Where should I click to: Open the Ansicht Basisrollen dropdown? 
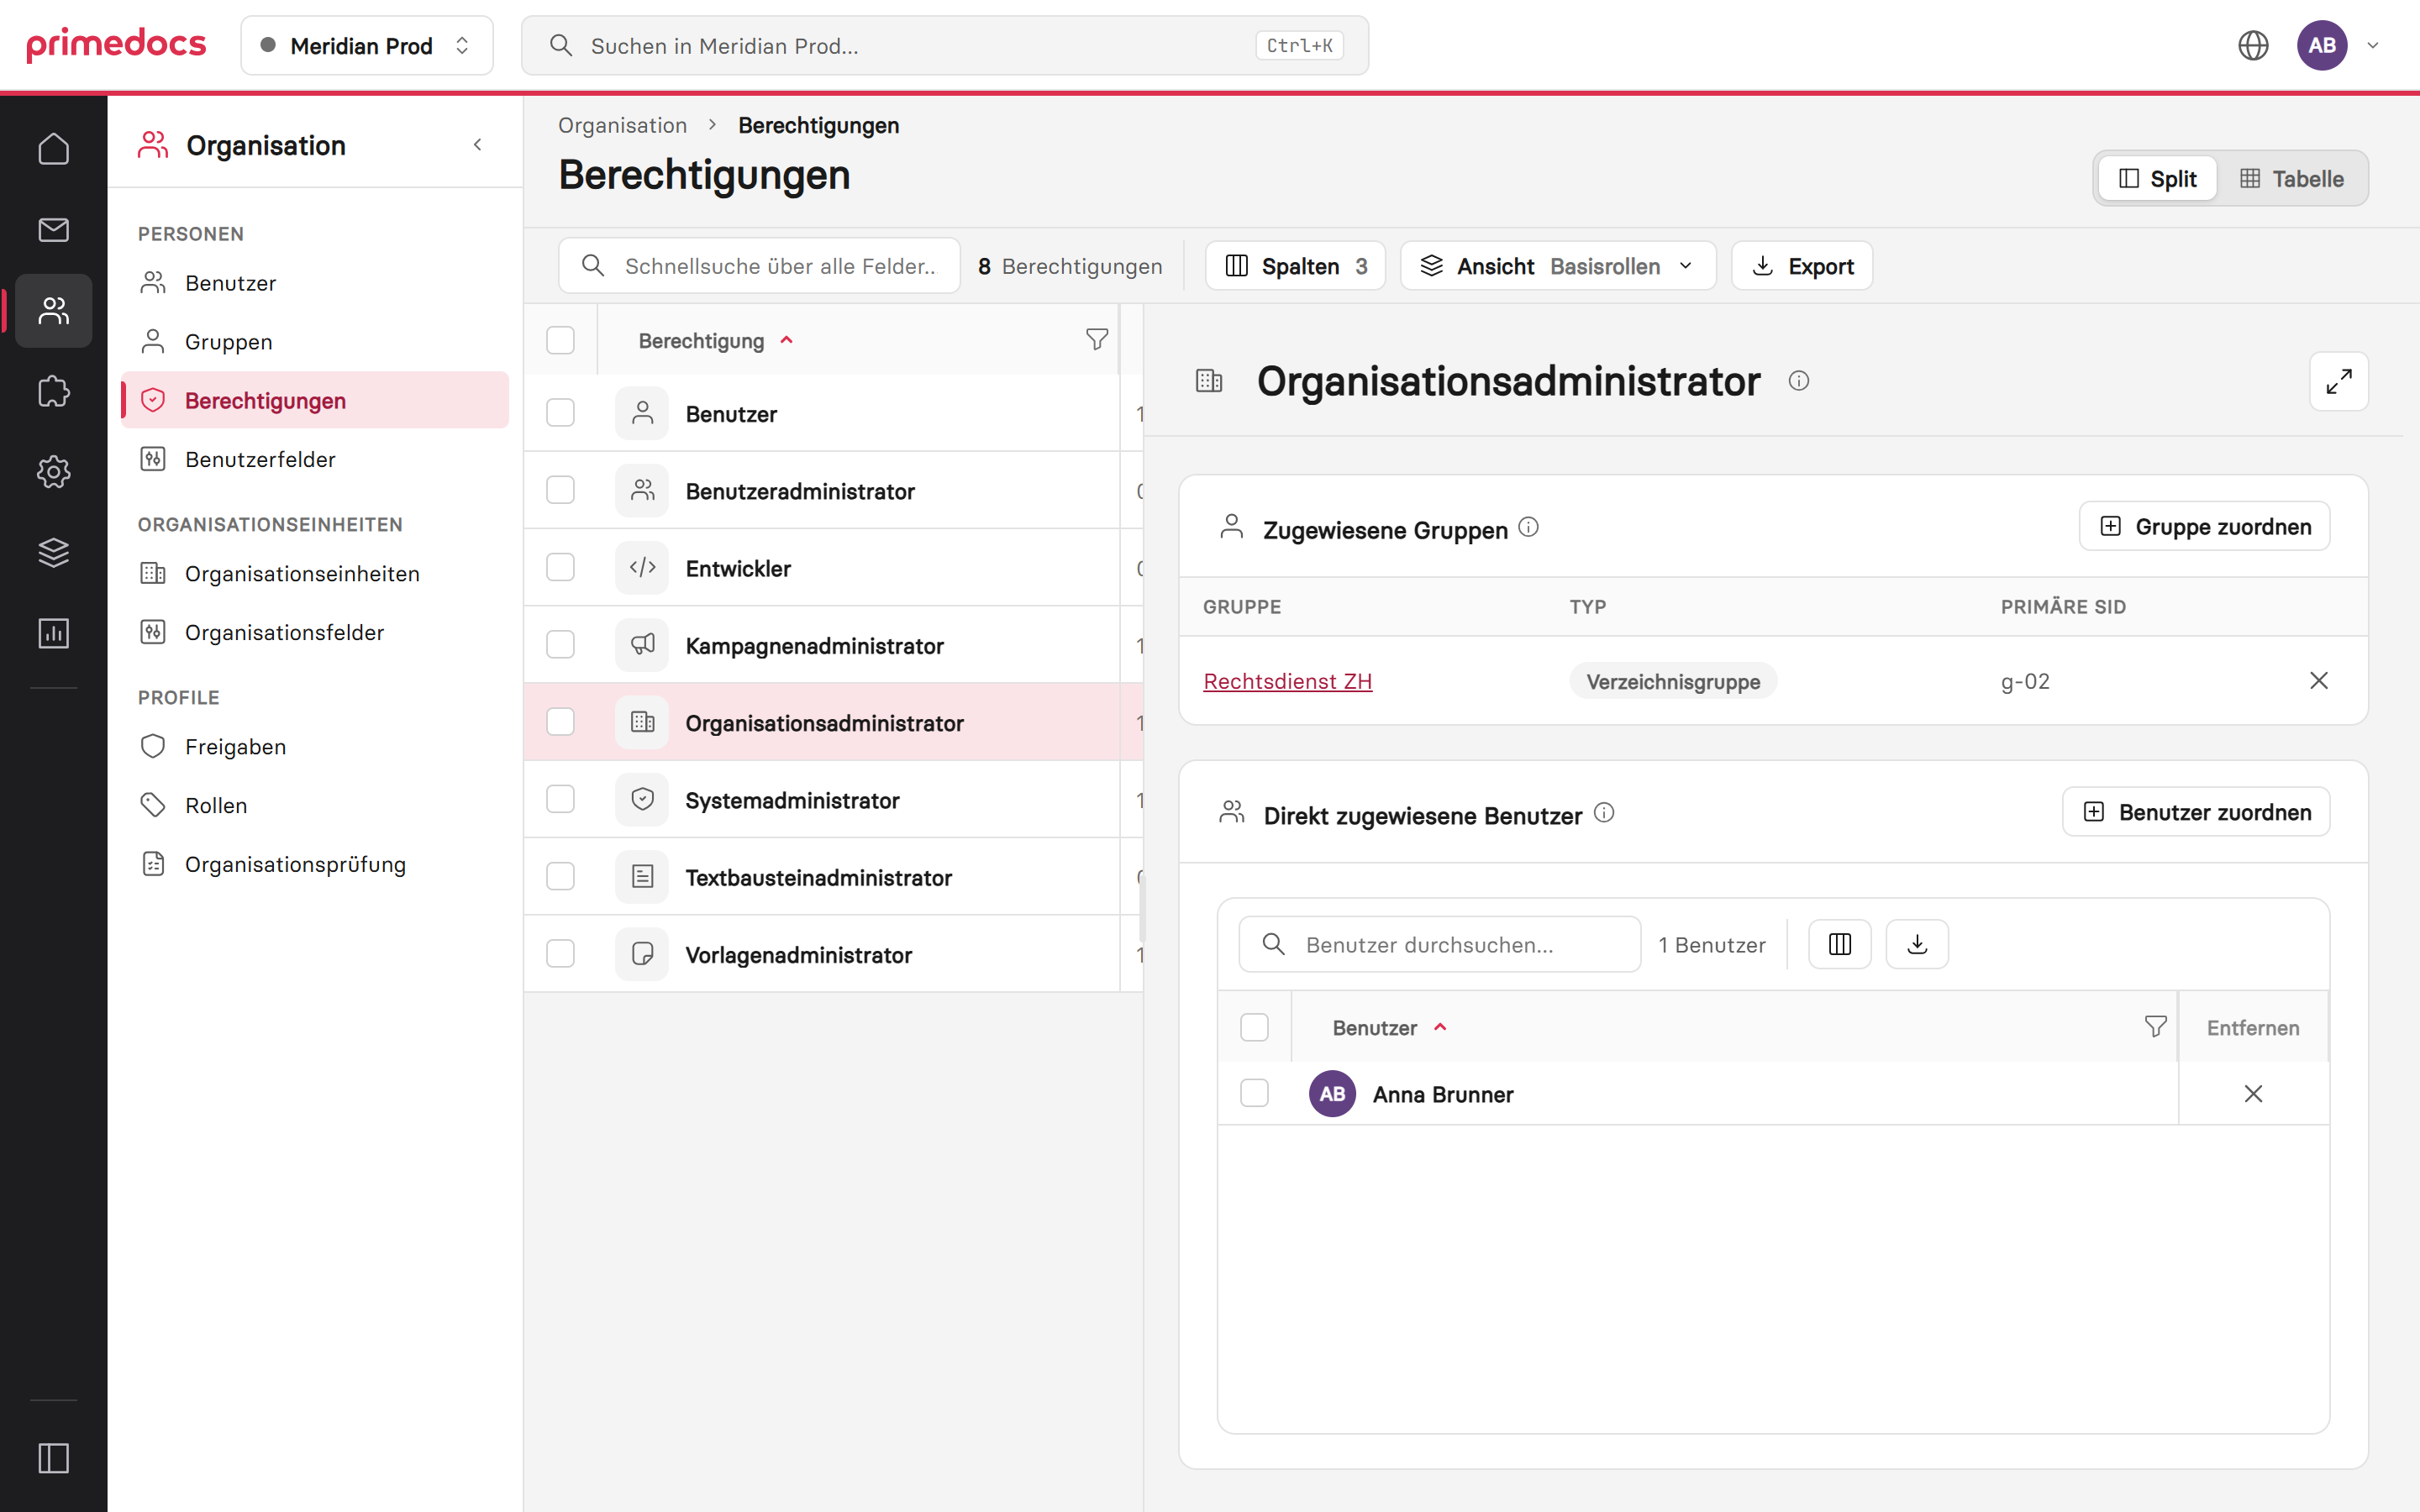click(x=1558, y=266)
